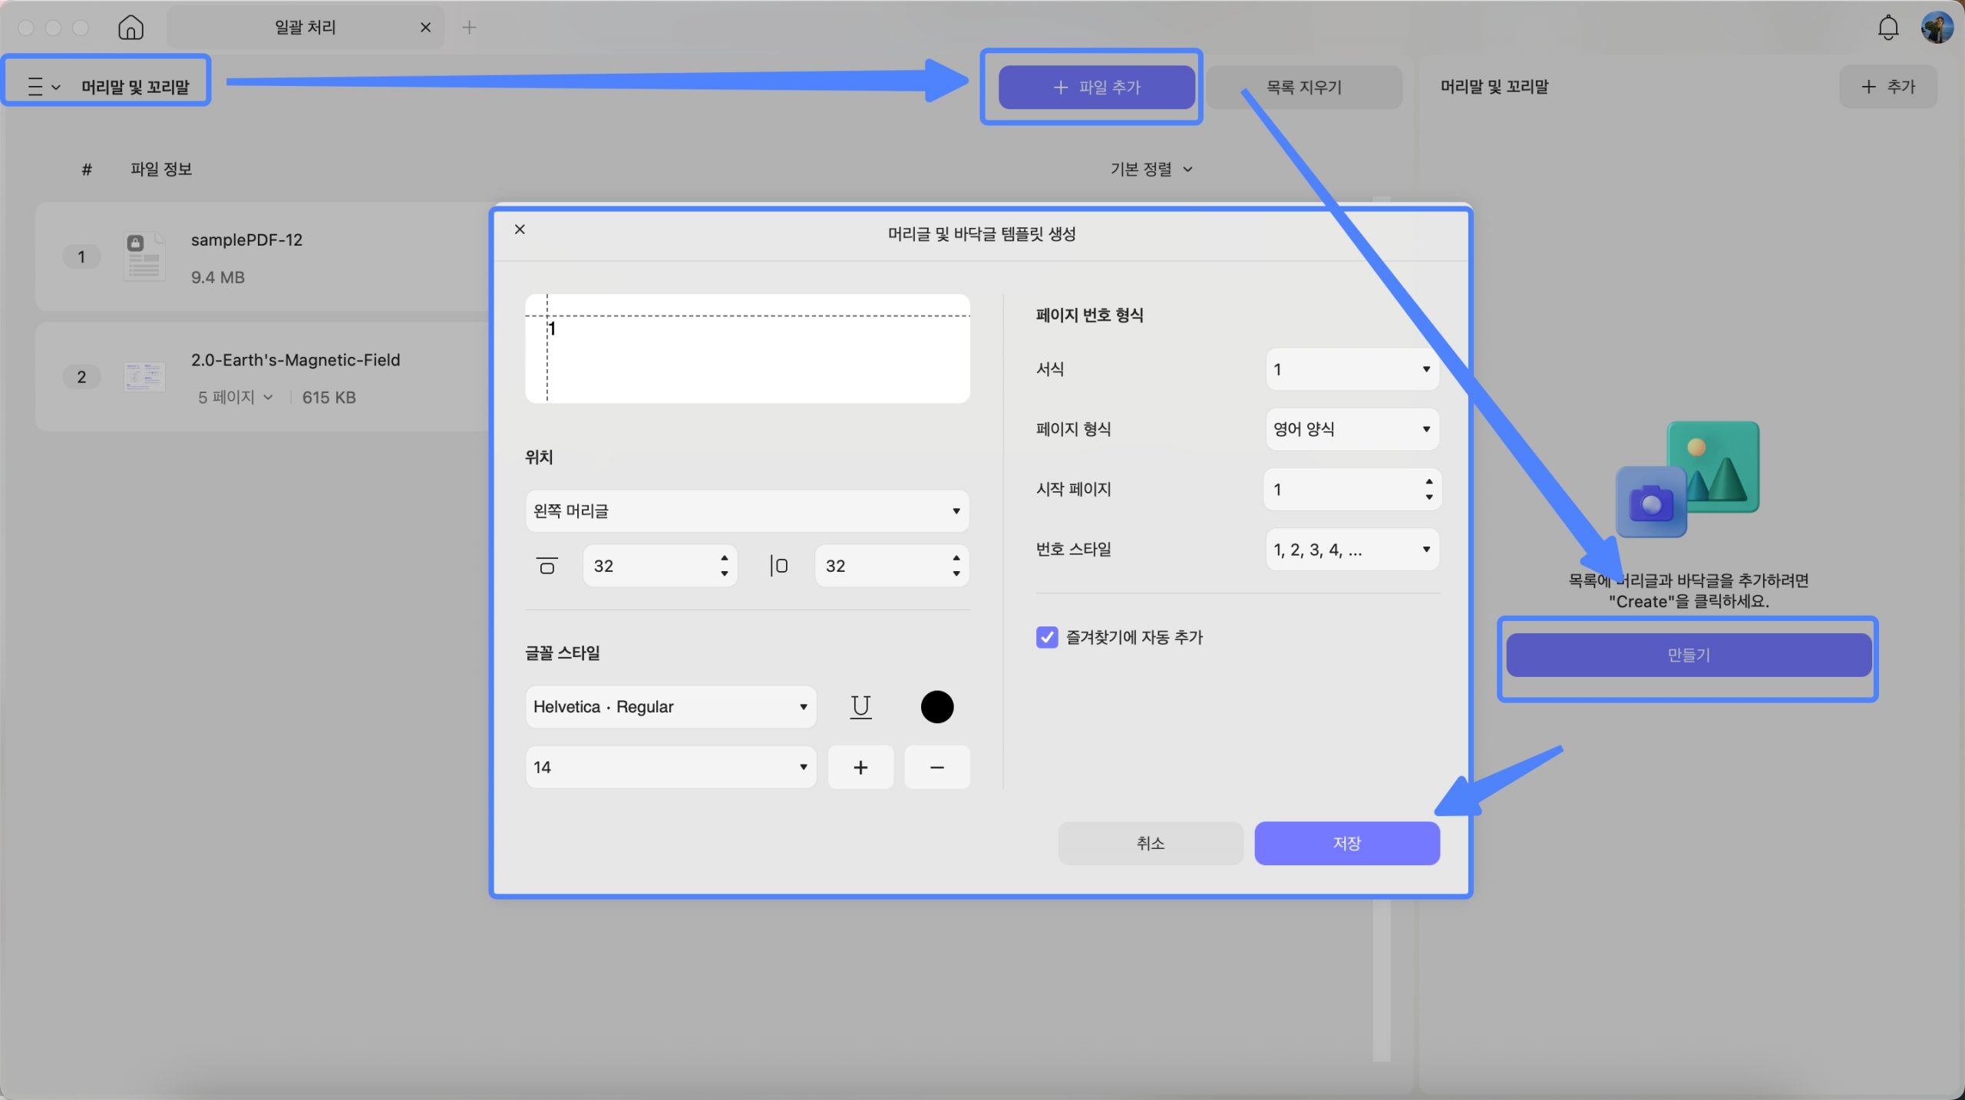Close the 일괄 처리 tab

tap(425, 28)
